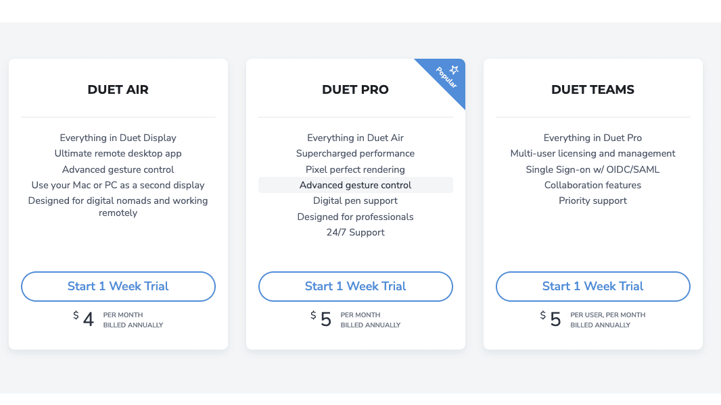Click Pixel perfect rendering feature
This screenshot has width=721, height=405.
[356, 169]
